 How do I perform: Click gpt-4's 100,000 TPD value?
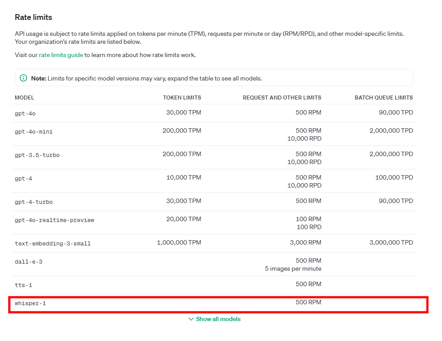(x=394, y=177)
